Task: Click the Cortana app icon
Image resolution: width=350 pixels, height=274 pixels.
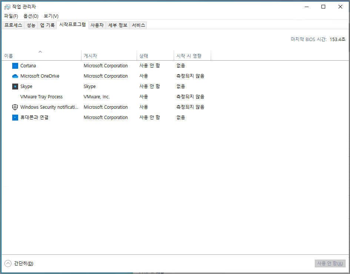Action: point(15,66)
